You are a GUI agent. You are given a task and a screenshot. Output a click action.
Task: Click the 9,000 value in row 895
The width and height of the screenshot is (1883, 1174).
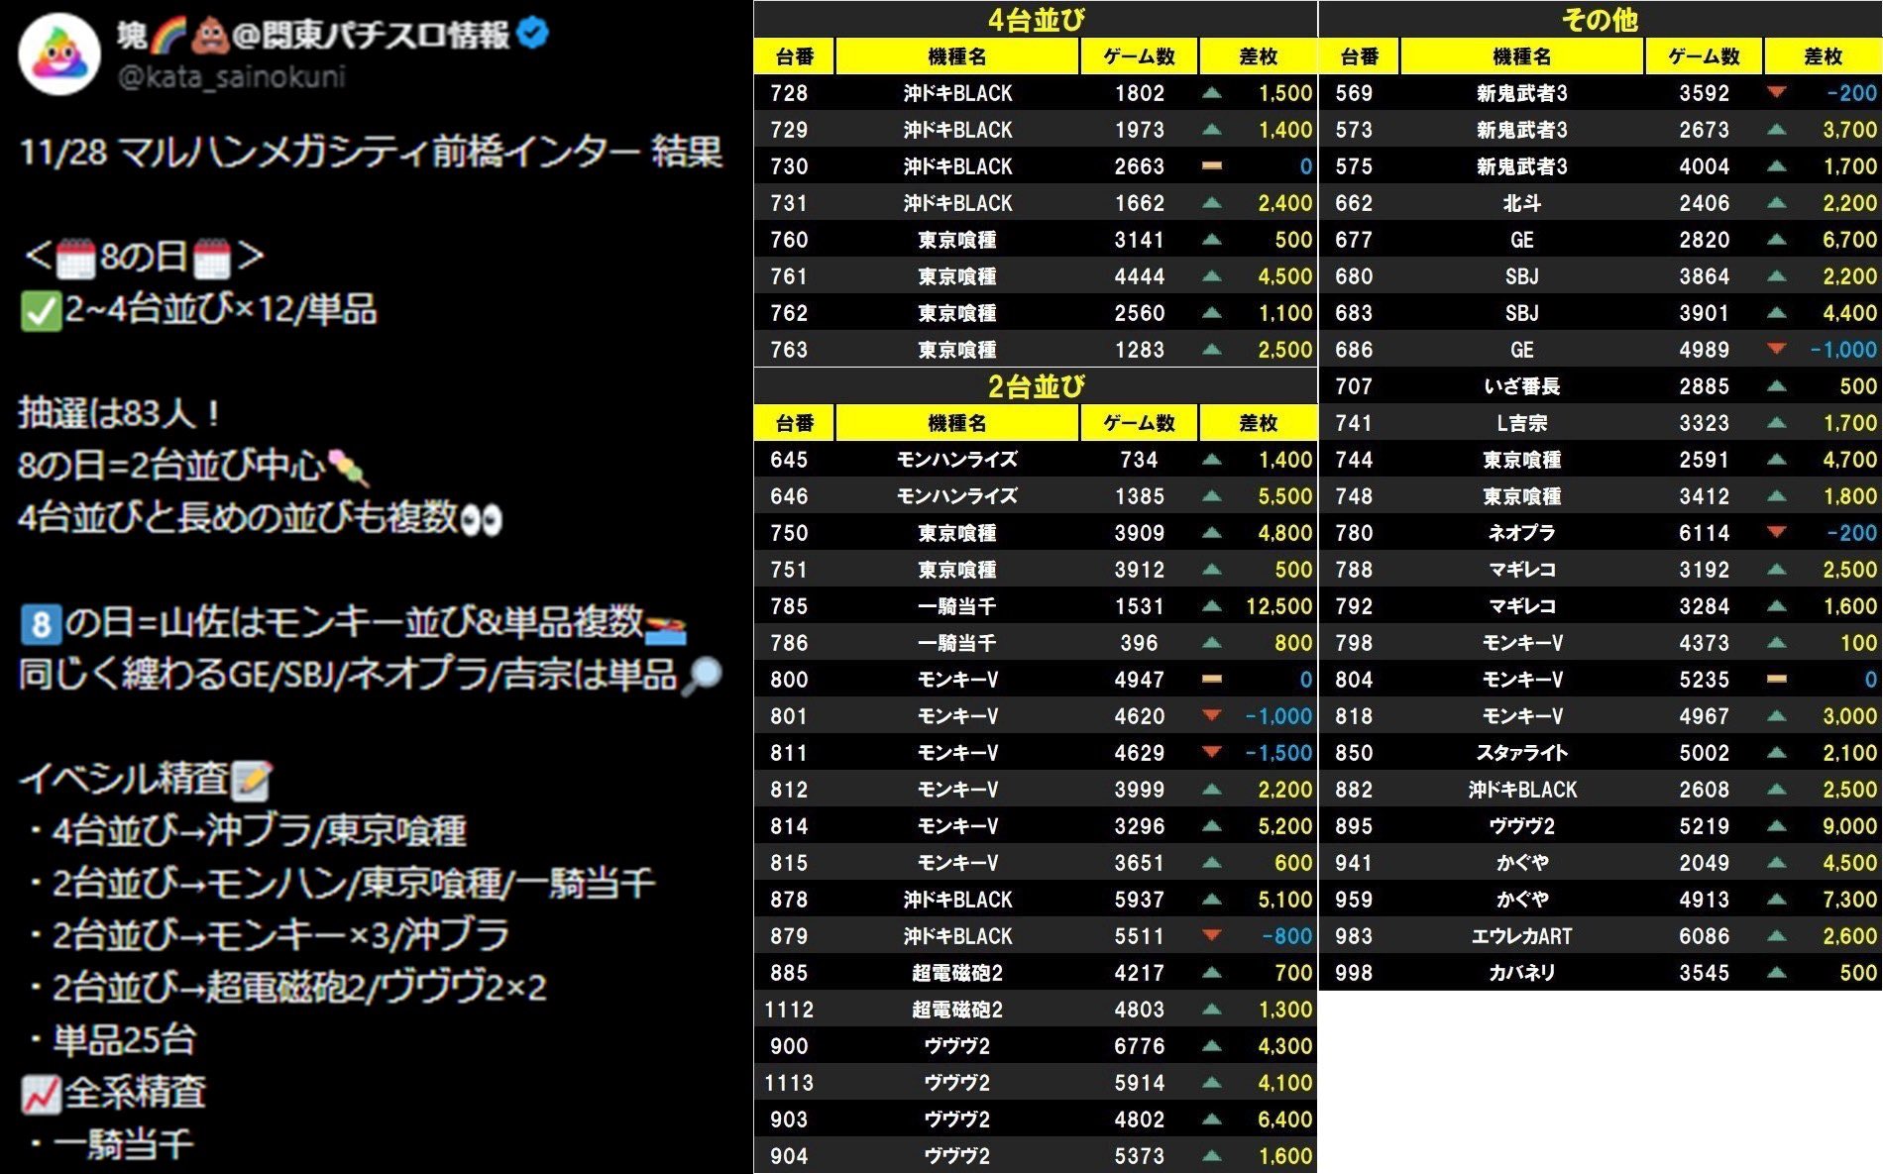click(x=1849, y=826)
